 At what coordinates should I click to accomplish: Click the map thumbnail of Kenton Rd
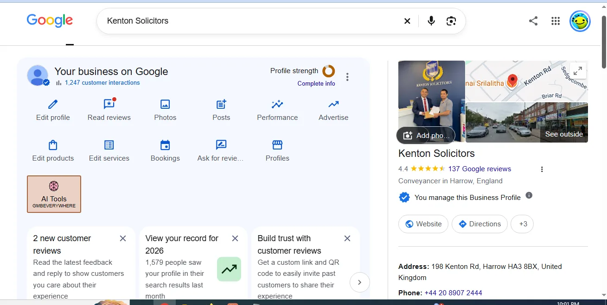coord(526,81)
